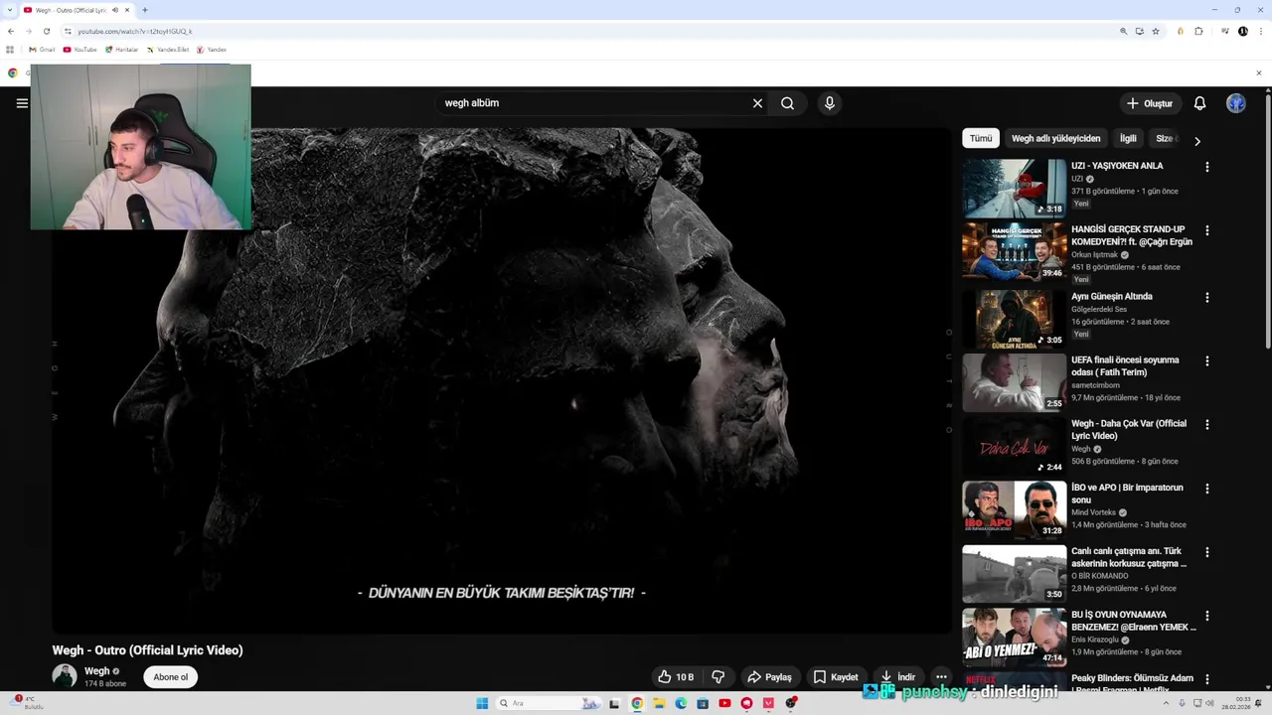Open the notifications bell
Image resolution: width=1272 pixels, height=715 pixels.
[1199, 103]
